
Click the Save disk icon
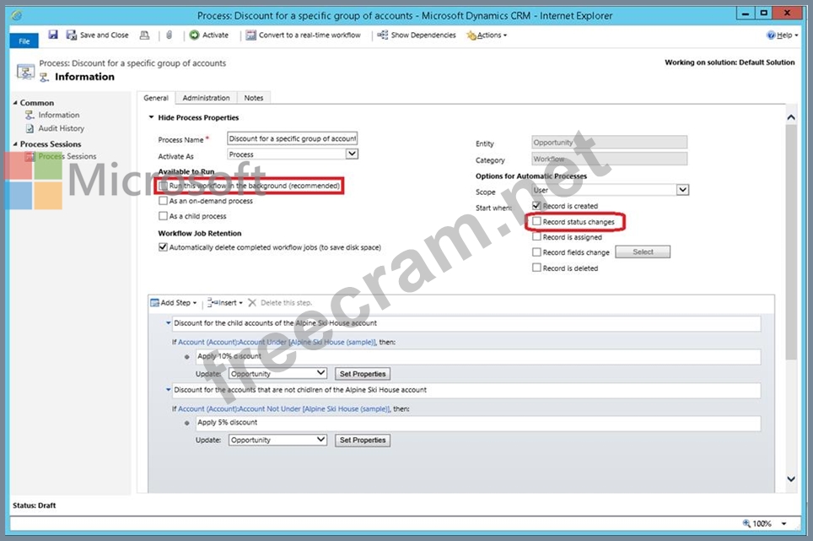pyautogui.click(x=53, y=35)
